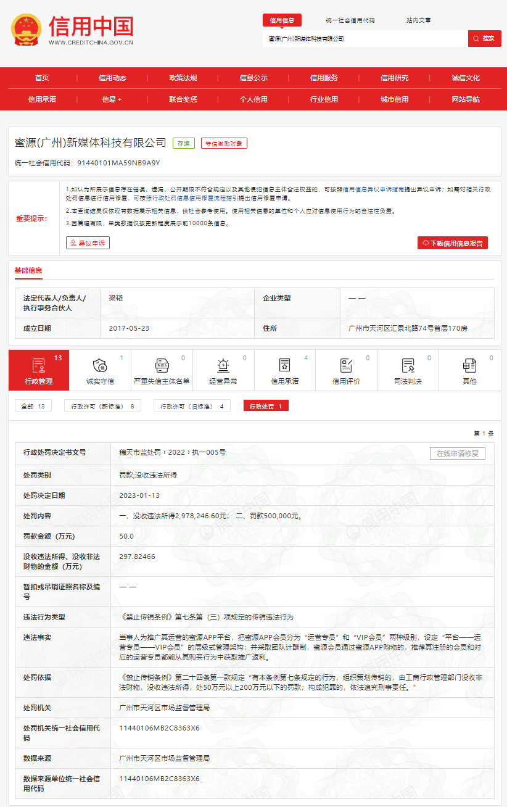Click the national emblem logo of 信用中国
507x807 pixels.
[x=26, y=30]
